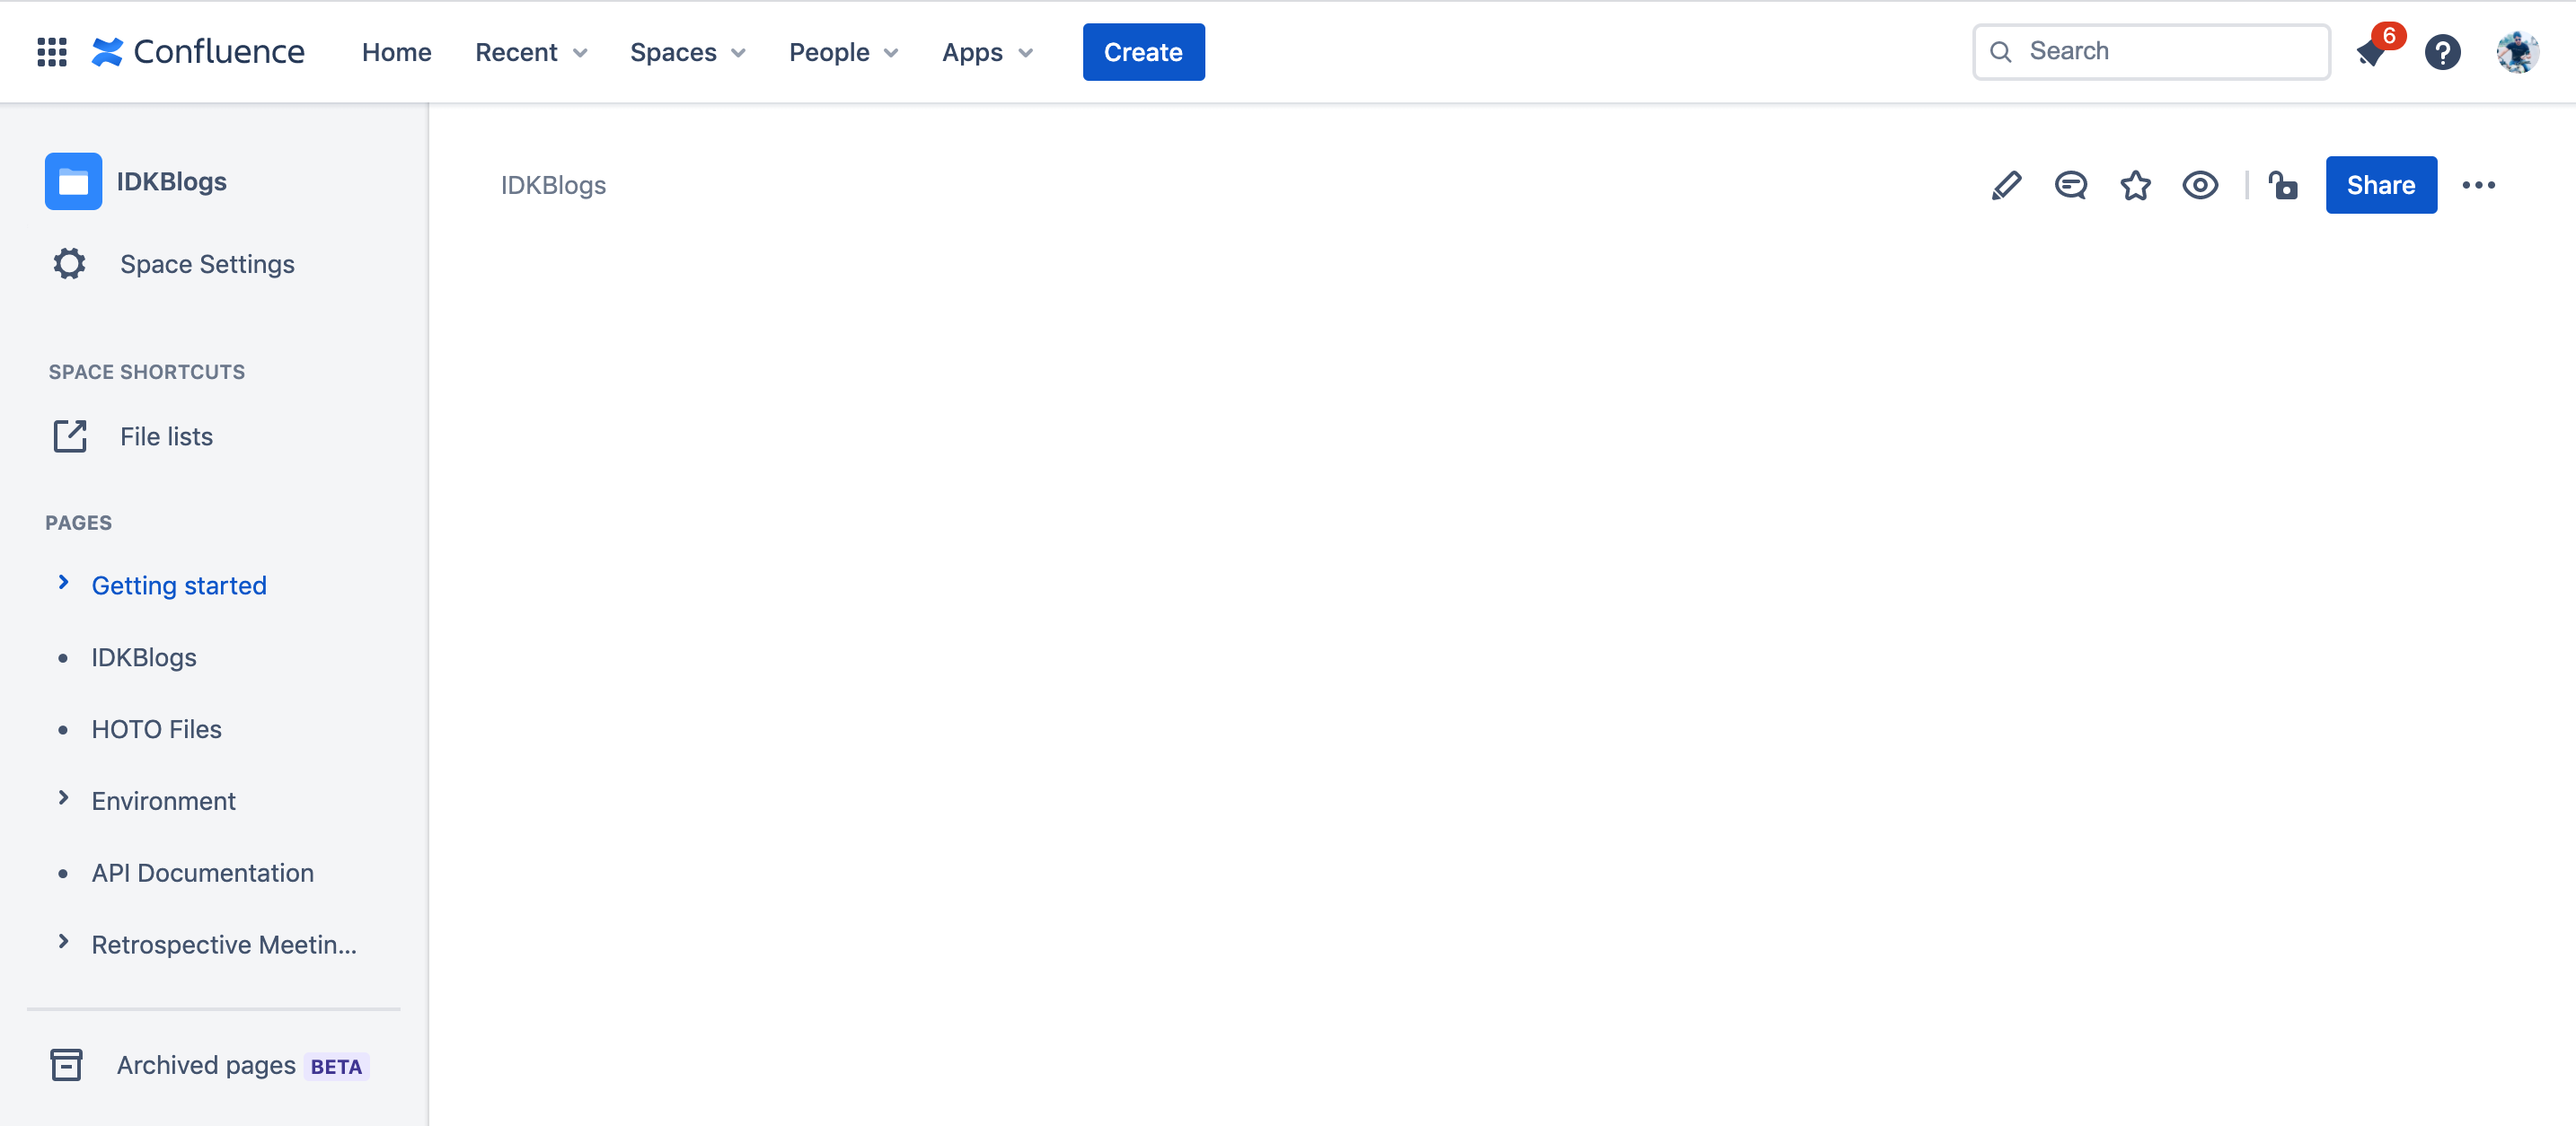The width and height of the screenshot is (2576, 1126).
Task: Toggle the star/favorite icon
Action: (x=2136, y=184)
